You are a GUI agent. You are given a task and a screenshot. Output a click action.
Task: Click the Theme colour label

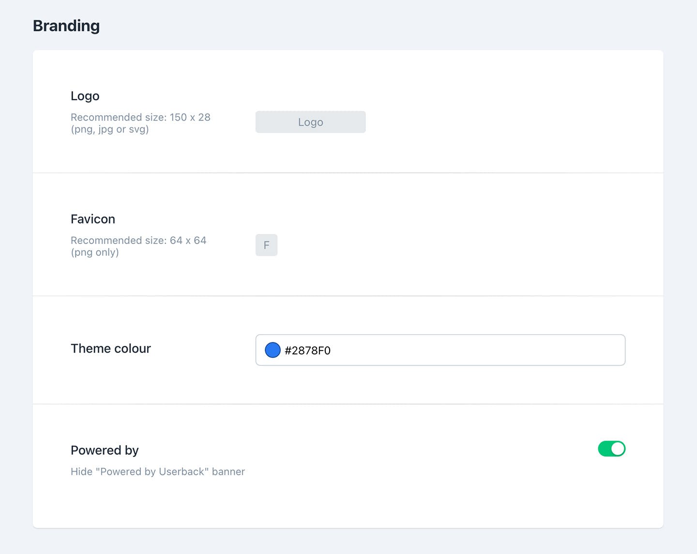point(111,349)
